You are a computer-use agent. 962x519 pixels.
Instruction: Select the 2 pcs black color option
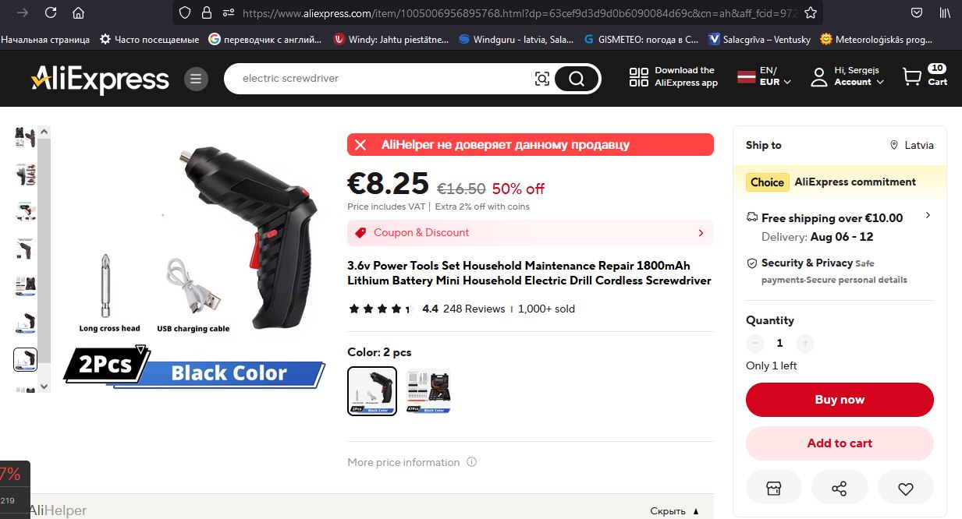coord(372,391)
